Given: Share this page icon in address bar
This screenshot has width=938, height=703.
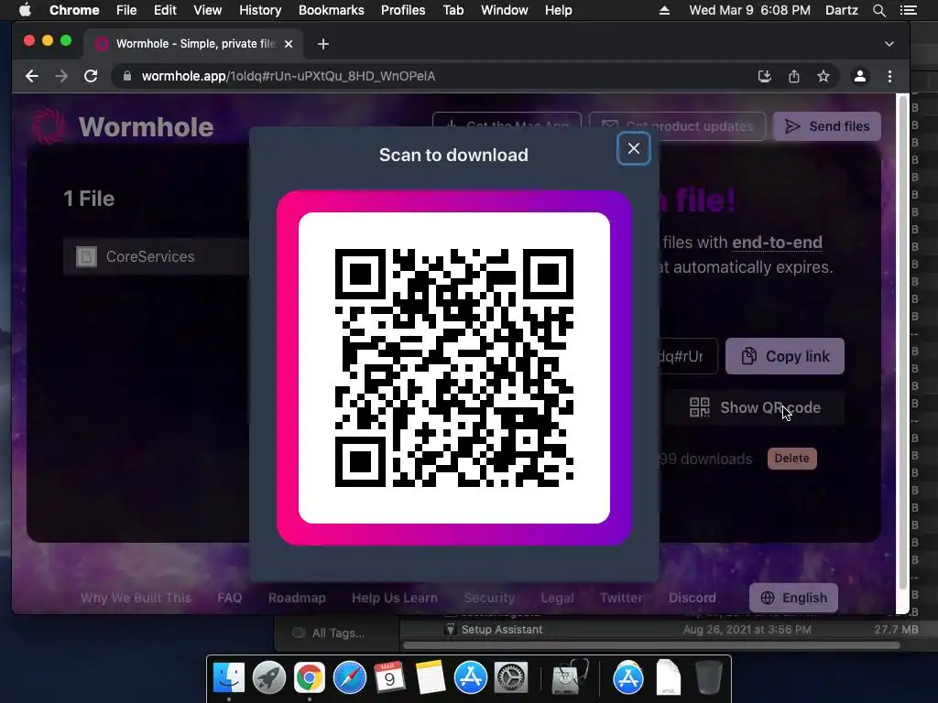Looking at the screenshot, I should (794, 76).
